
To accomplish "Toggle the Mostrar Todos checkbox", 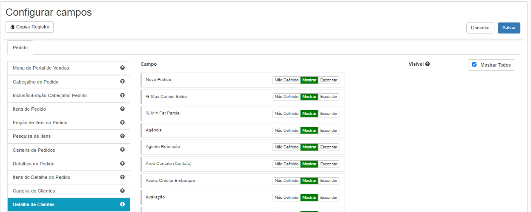I will (x=474, y=65).
